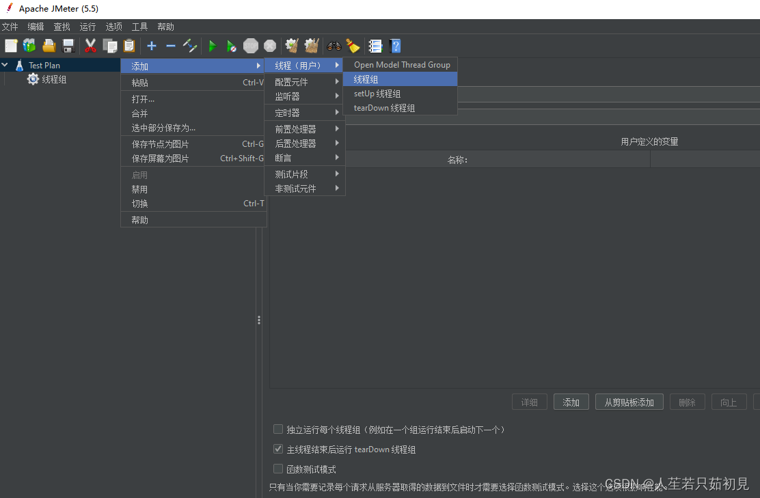Expand the 测试片段 submenu
This screenshot has width=760, height=498.
coord(304,174)
